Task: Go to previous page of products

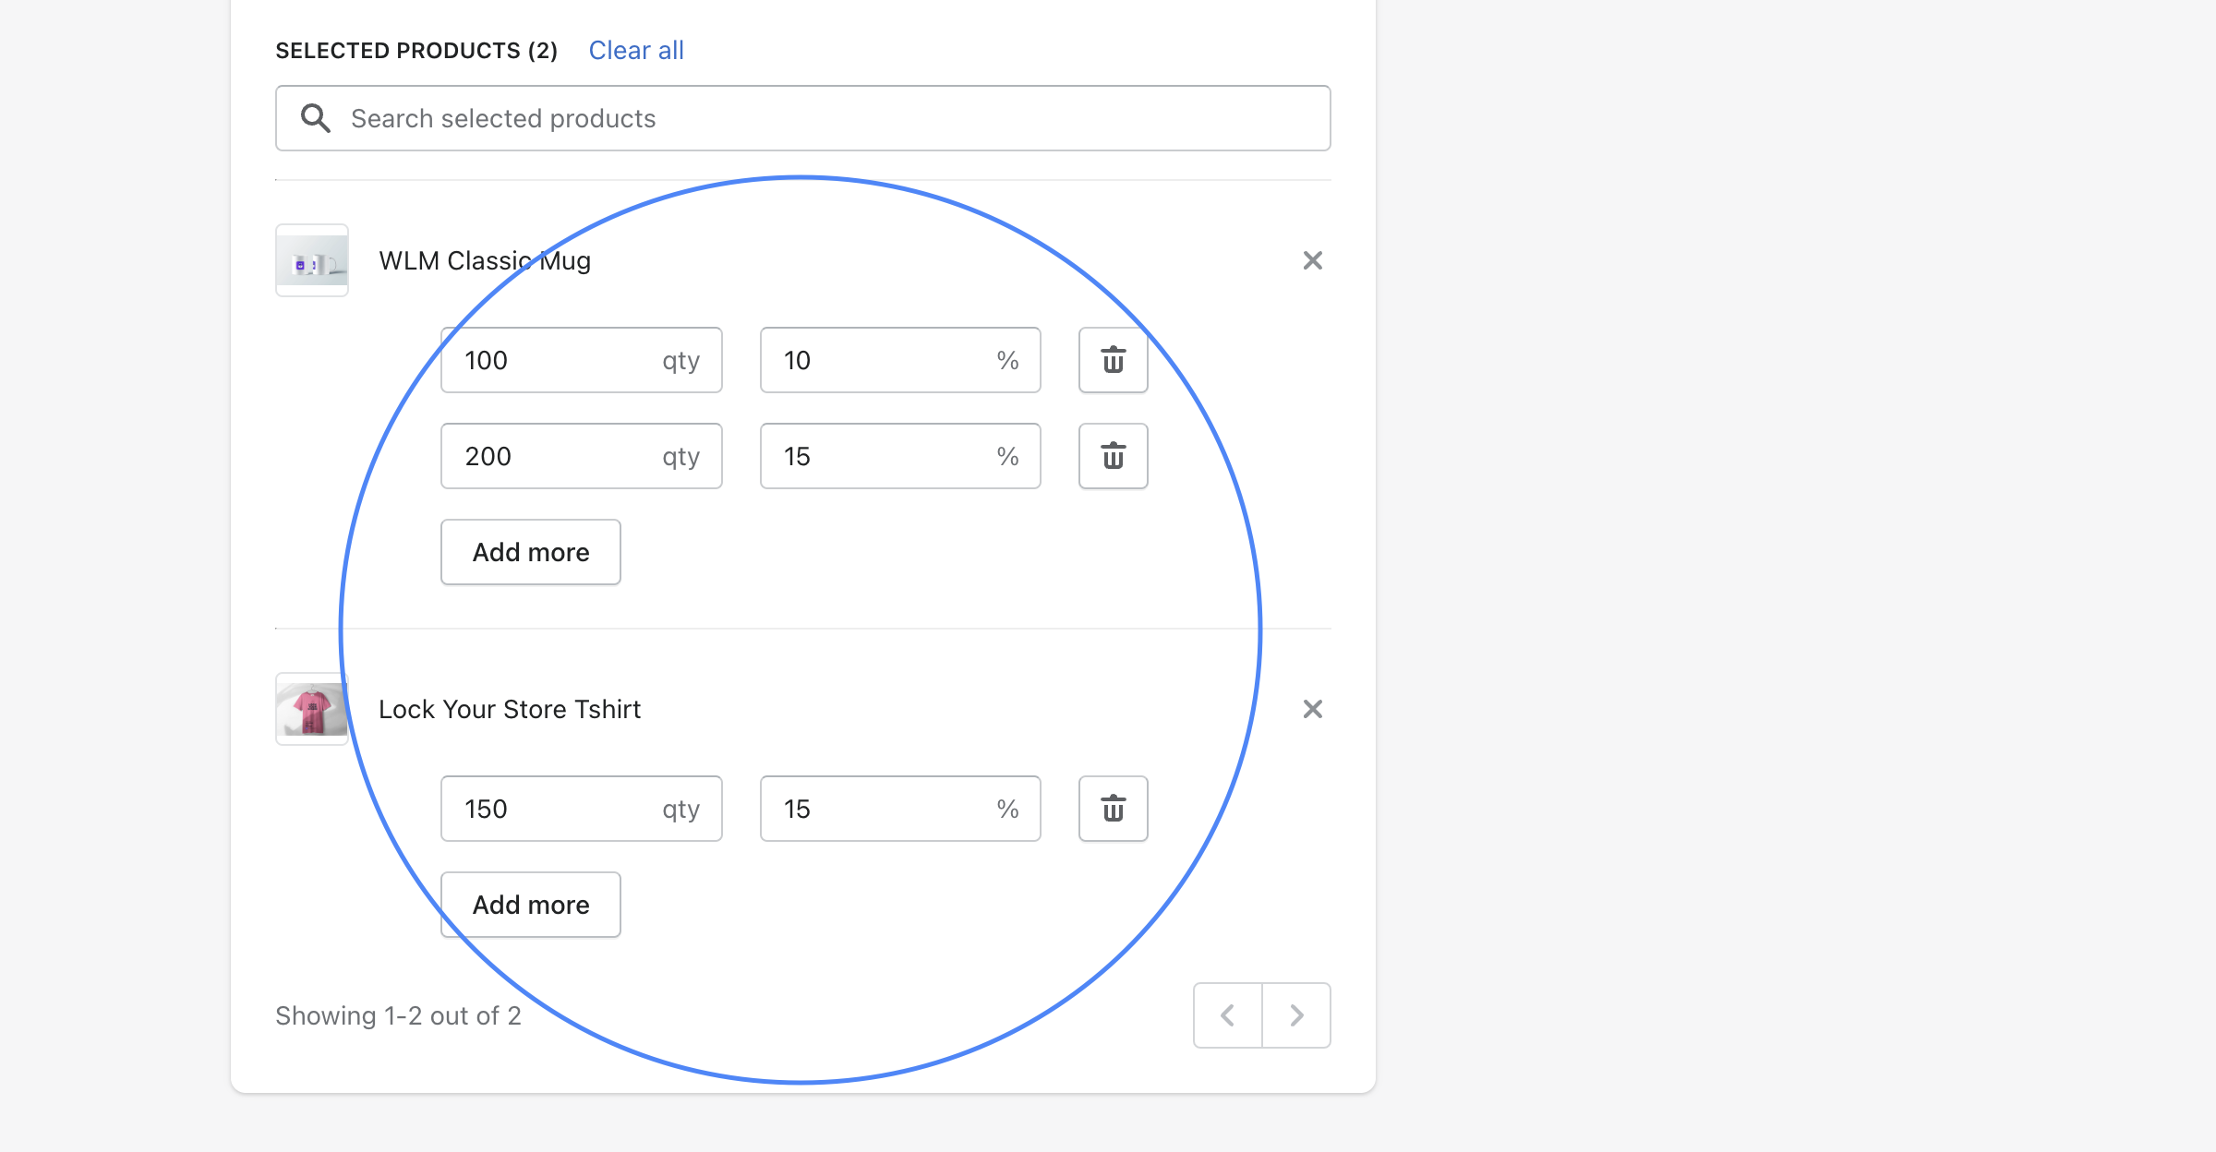Action: [x=1228, y=1015]
